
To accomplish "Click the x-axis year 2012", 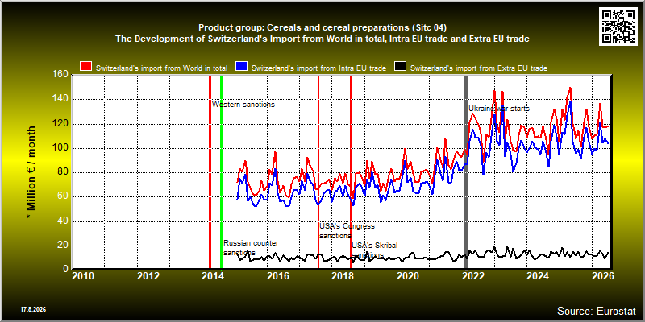I will click(x=148, y=275).
